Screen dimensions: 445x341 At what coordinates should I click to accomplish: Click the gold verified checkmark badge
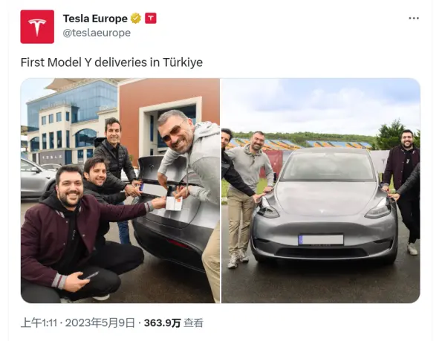[x=136, y=19]
